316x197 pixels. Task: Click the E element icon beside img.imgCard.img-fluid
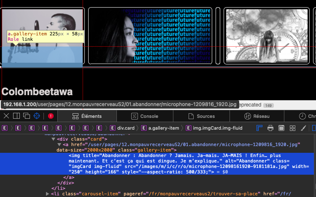tap(188, 128)
